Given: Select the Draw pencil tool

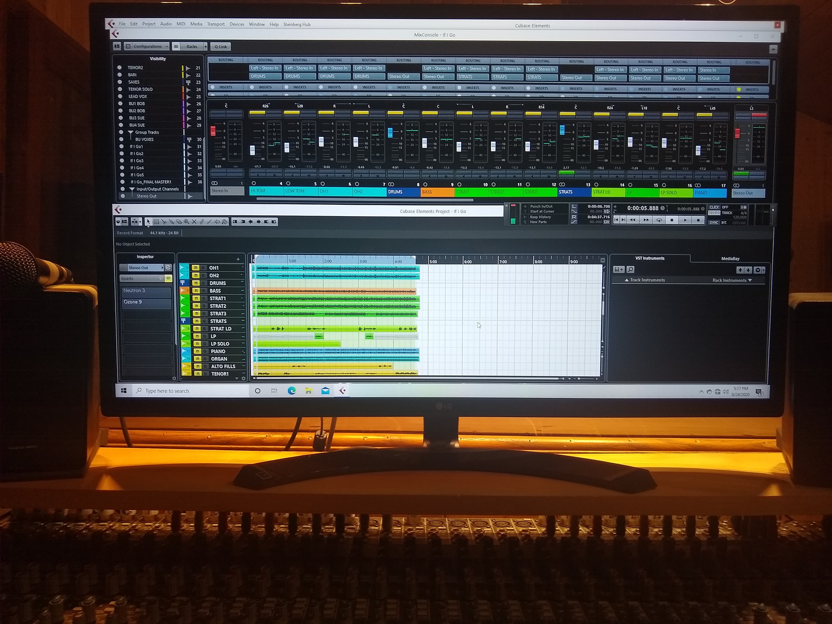Looking at the screenshot, I should coord(202,222).
